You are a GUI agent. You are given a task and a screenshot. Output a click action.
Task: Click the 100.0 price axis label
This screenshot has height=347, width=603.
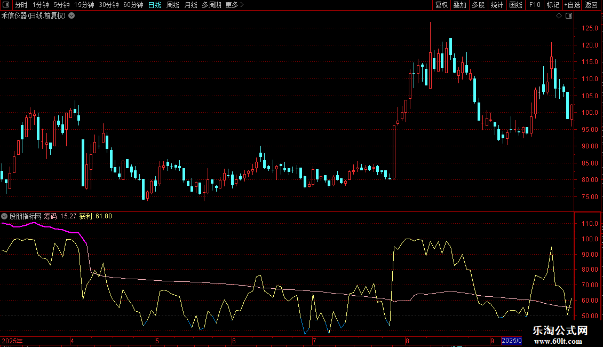tap(590, 113)
